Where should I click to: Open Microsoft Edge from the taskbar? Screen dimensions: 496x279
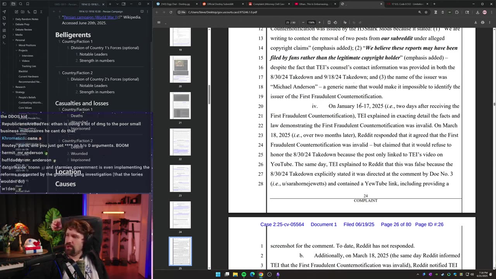pos(252,274)
